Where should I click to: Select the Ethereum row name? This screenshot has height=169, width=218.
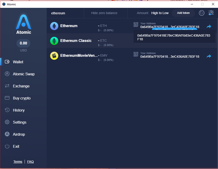pyautogui.click(x=69, y=26)
